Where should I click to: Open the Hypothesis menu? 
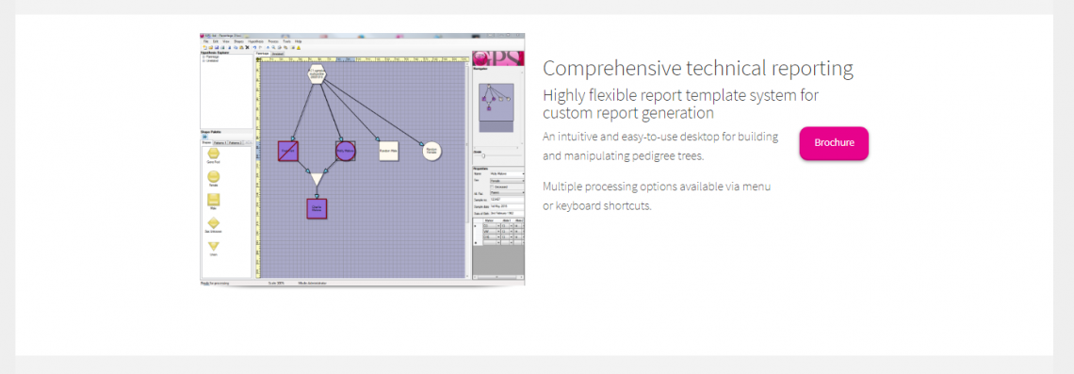(255, 41)
